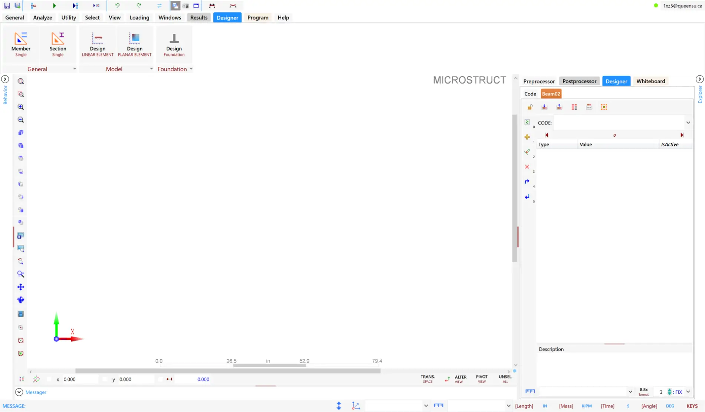
Task: Click the green Run play icon
Action: tap(54, 6)
